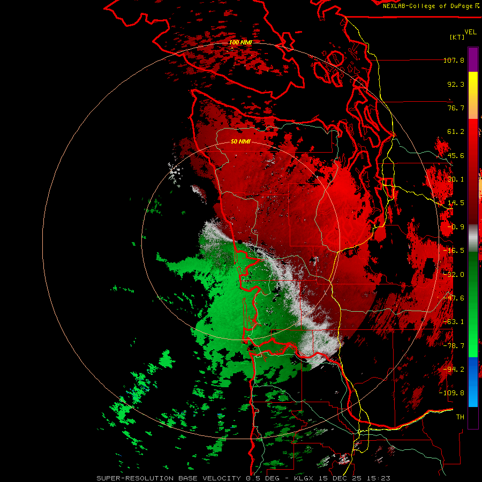Pick the gray near-zero segment of the color bar
Image resolution: width=482 pixels, height=482 pixels.
click(x=473, y=238)
